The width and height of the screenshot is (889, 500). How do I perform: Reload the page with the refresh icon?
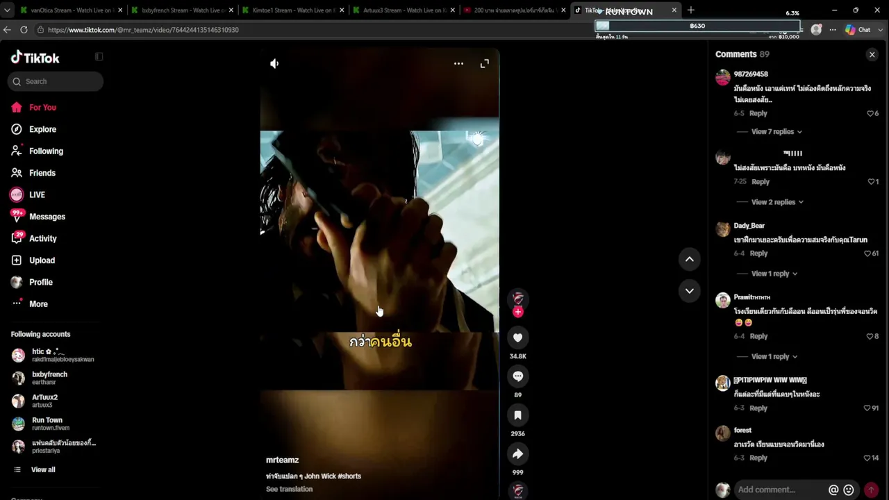point(24,30)
